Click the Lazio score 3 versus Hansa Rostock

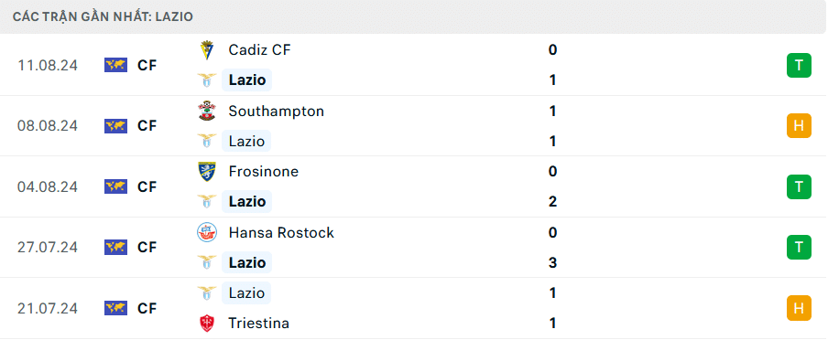pos(553,262)
